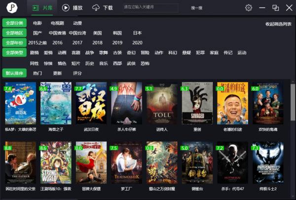Choose the 恐怖 genre
The image size is (296, 200).
(x=145, y=63)
